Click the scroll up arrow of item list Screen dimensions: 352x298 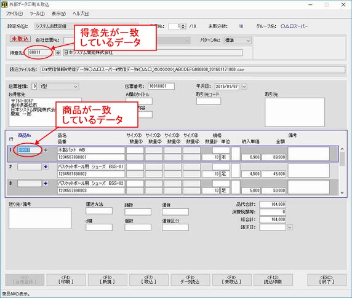pyautogui.click(x=342, y=149)
